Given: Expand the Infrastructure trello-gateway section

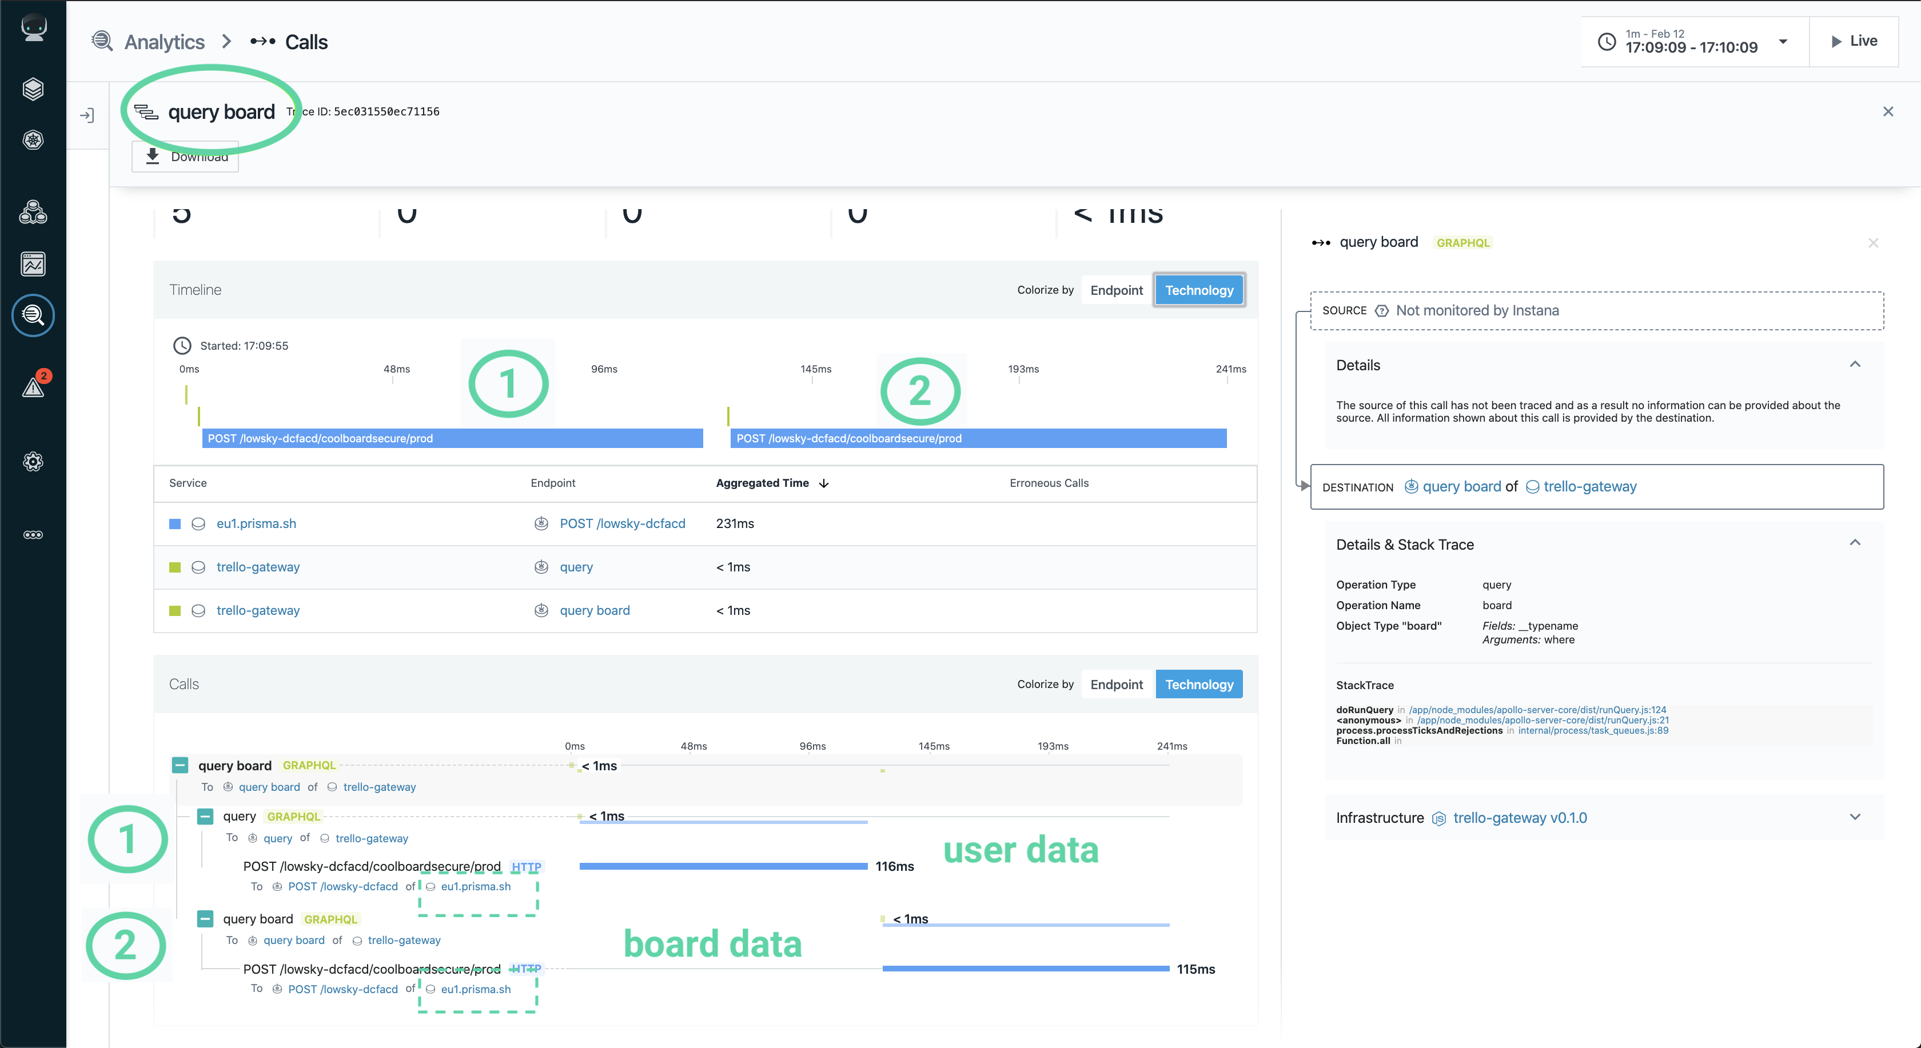Looking at the screenshot, I should (x=1855, y=817).
